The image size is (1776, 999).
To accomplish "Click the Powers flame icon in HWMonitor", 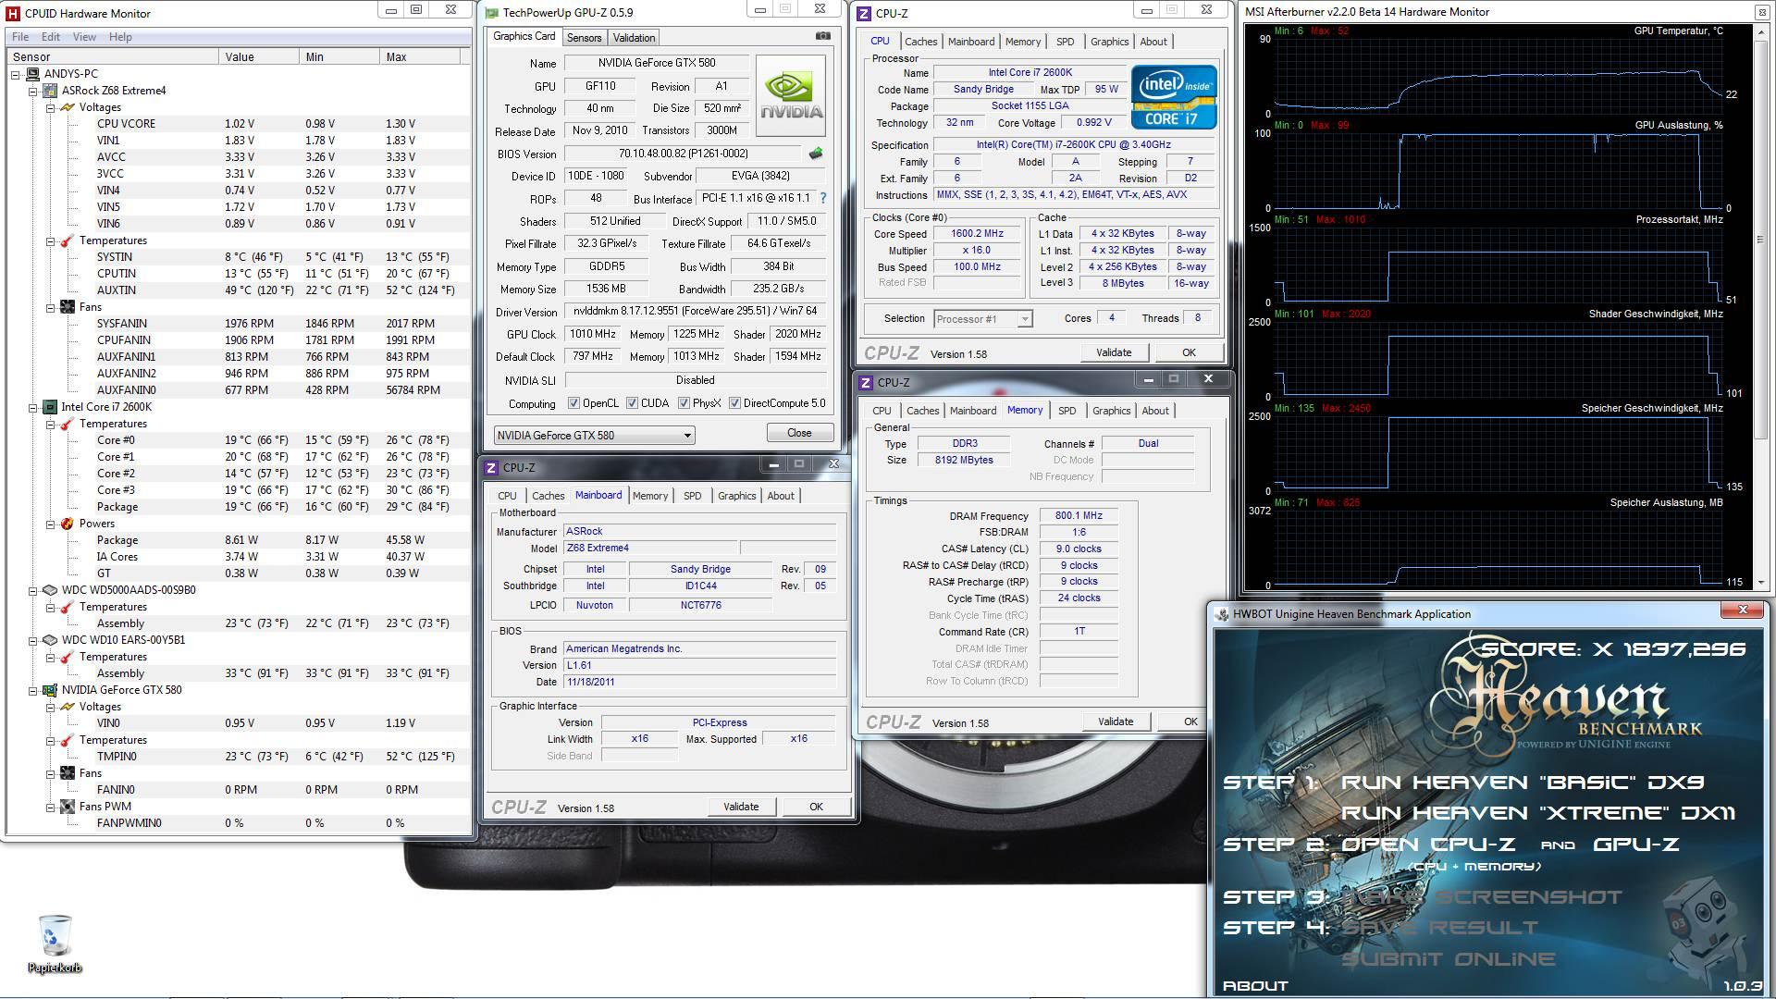I will pyautogui.click(x=67, y=524).
